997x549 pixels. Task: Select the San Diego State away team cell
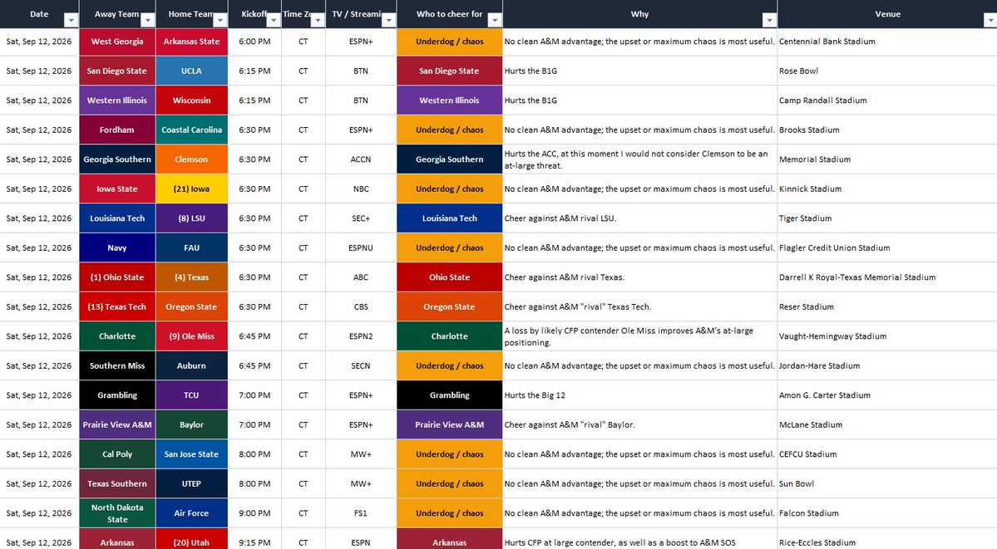coord(117,71)
